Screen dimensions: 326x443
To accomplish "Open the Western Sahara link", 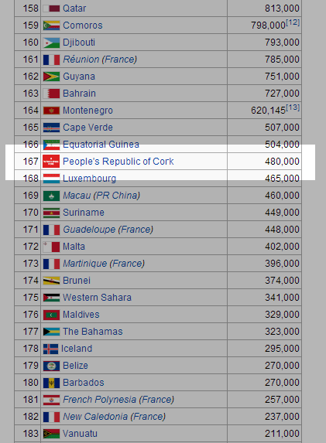I will point(97,298).
